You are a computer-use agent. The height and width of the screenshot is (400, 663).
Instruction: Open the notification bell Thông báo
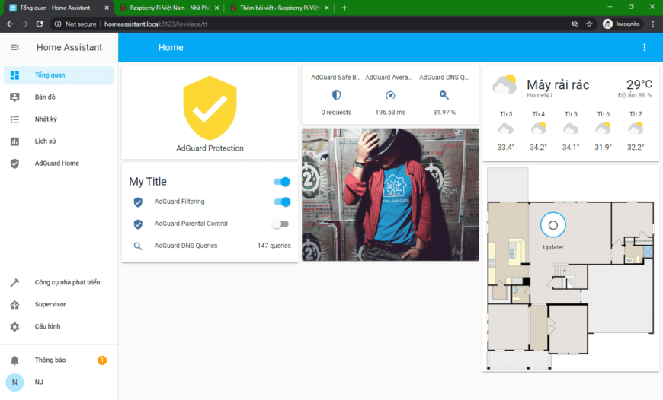[x=14, y=360]
